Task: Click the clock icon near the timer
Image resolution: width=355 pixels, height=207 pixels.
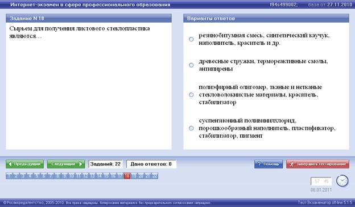Action: 342,181
